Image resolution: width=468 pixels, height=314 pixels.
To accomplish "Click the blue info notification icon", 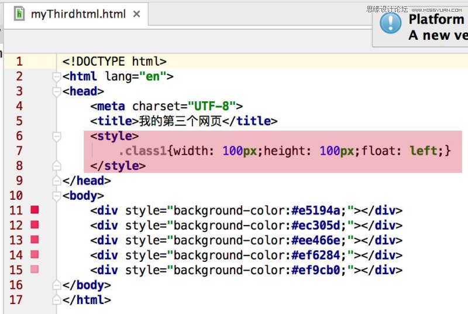I will pyautogui.click(x=391, y=23).
